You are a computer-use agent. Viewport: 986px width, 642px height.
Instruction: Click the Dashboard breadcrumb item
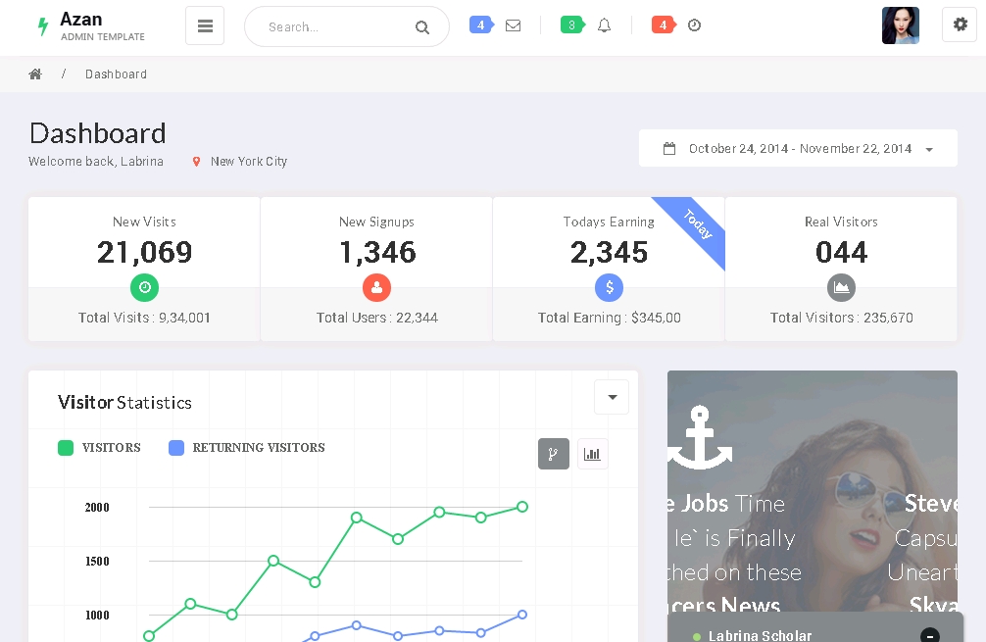(116, 74)
